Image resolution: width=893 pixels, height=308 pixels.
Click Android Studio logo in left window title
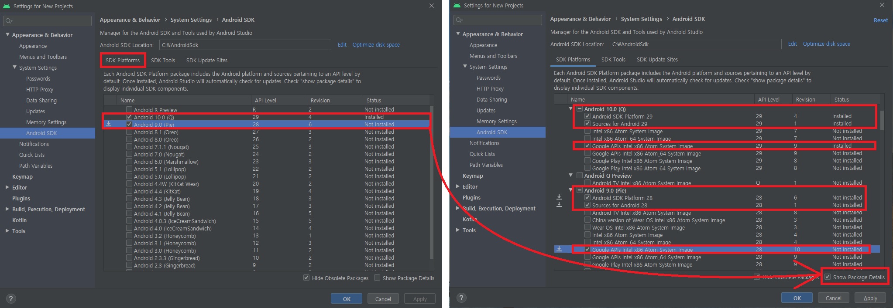6,6
